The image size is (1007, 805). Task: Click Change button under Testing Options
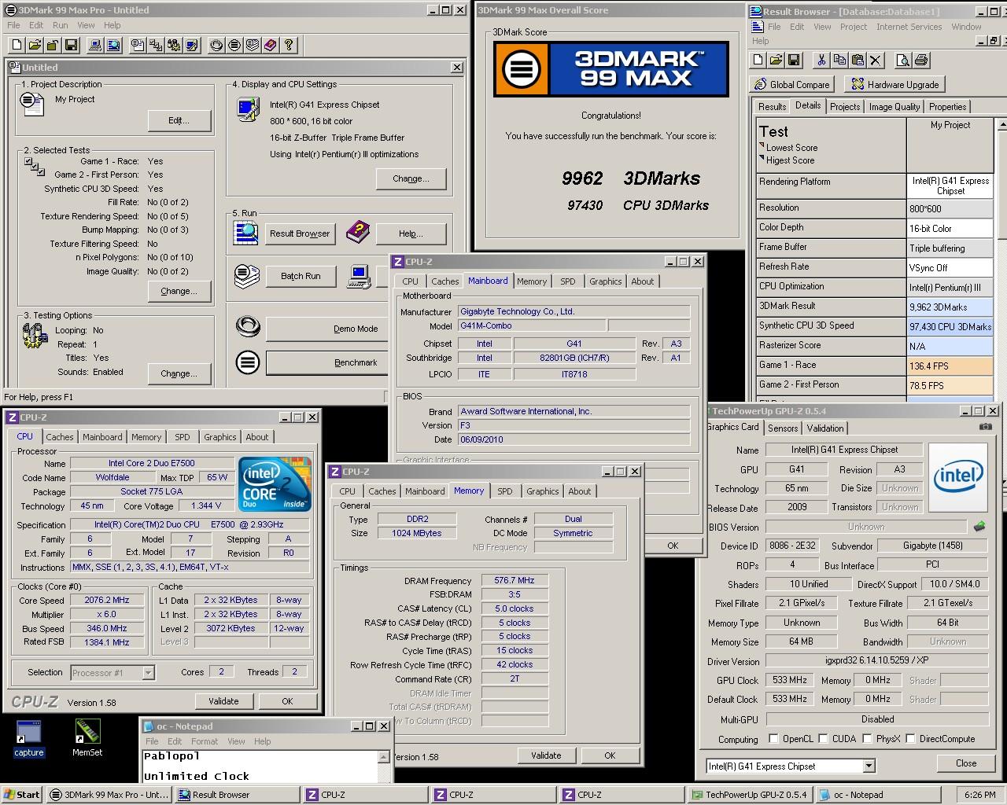[x=179, y=373]
